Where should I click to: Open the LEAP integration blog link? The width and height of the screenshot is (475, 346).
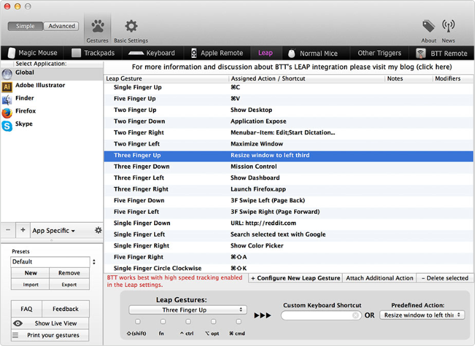pyautogui.click(x=292, y=67)
